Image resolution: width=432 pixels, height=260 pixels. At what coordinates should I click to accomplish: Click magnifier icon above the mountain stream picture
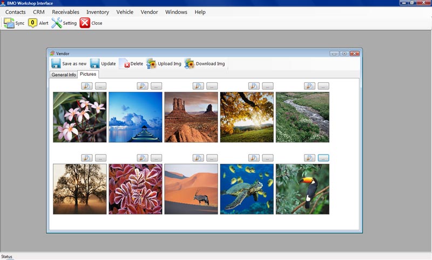coord(309,86)
